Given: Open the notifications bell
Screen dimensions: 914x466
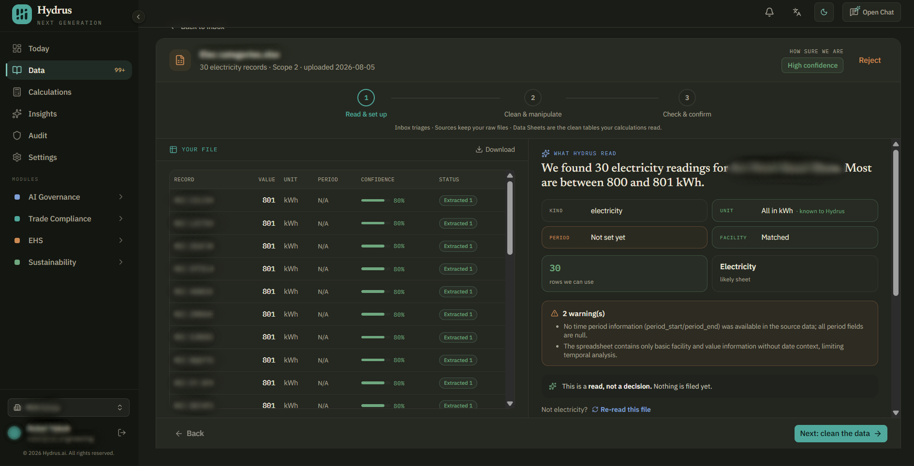Looking at the screenshot, I should tap(769, 12).
